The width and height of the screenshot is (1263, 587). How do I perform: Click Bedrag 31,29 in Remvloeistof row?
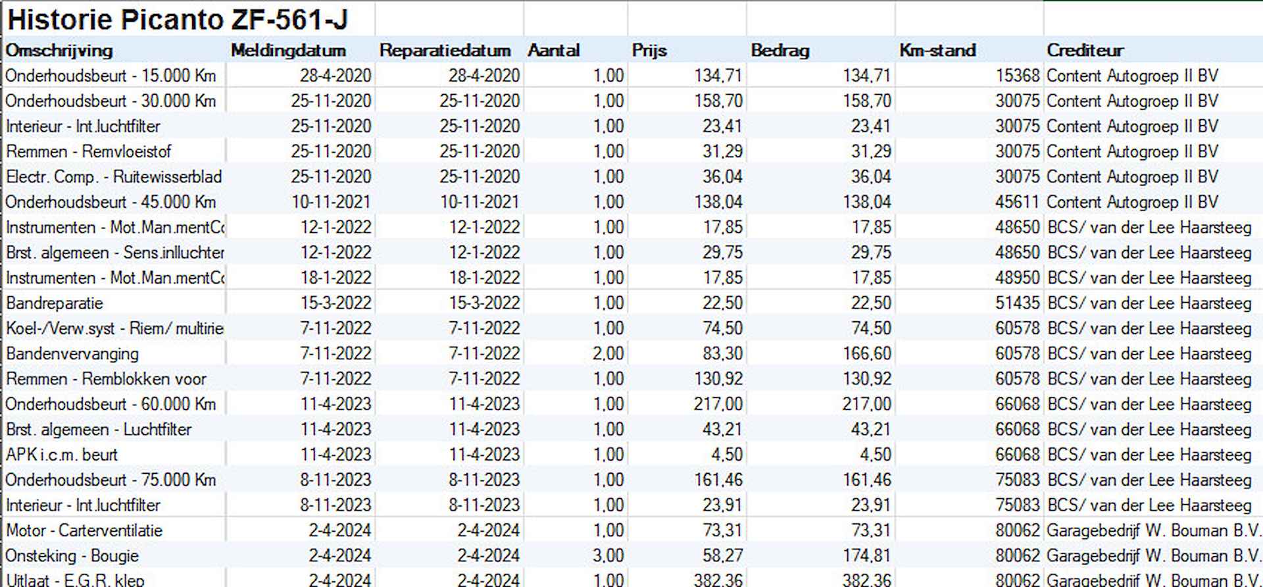point(821,151)
